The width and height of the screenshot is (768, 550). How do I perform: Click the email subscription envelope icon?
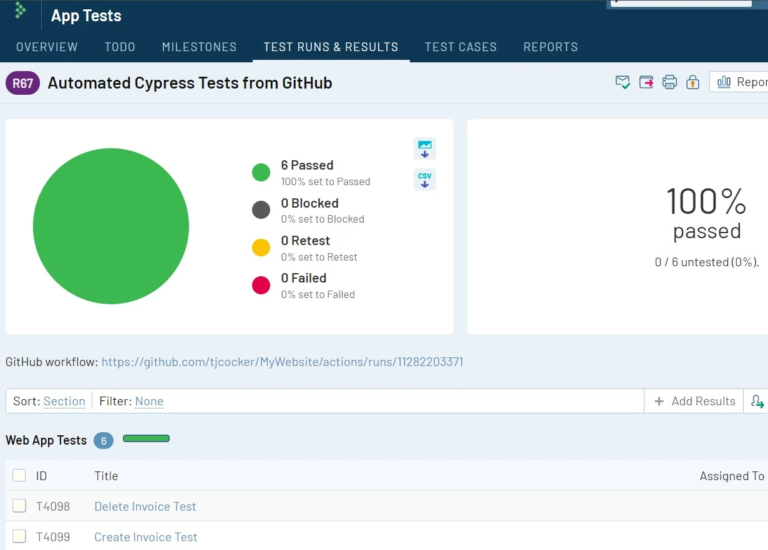point(622,82)
